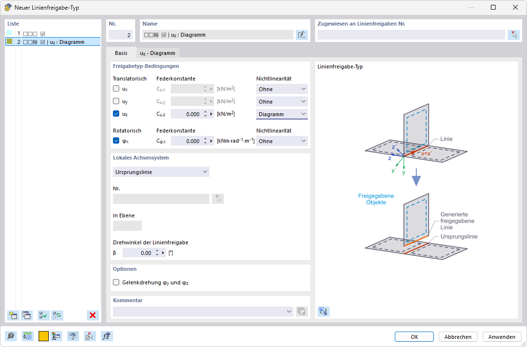Image resolution: width=527 pixels, height=347 pixels.
Task: Delete the selected item with red X
Action: [93, 315]
